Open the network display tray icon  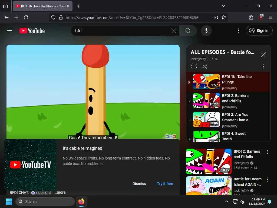tap(235, 201)
